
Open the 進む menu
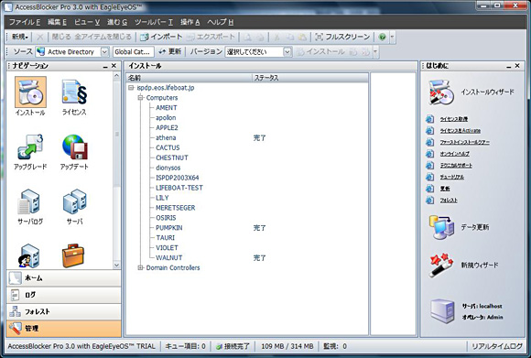[x=117, y=22]
